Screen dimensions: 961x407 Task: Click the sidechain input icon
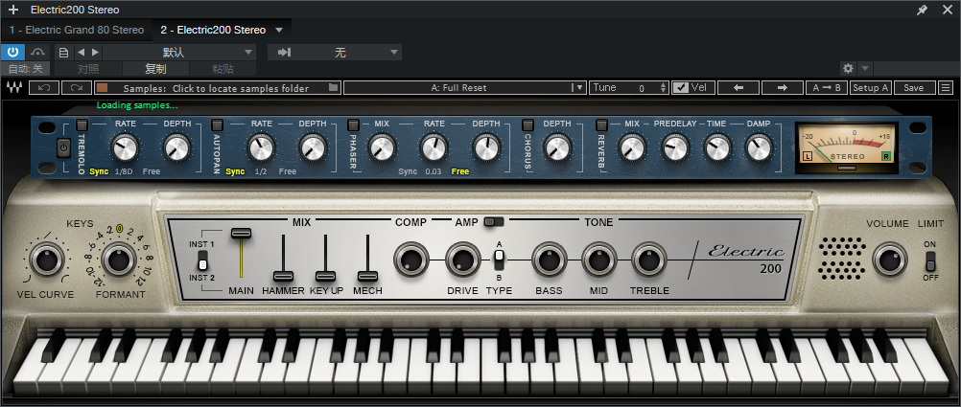coord(284,52)
